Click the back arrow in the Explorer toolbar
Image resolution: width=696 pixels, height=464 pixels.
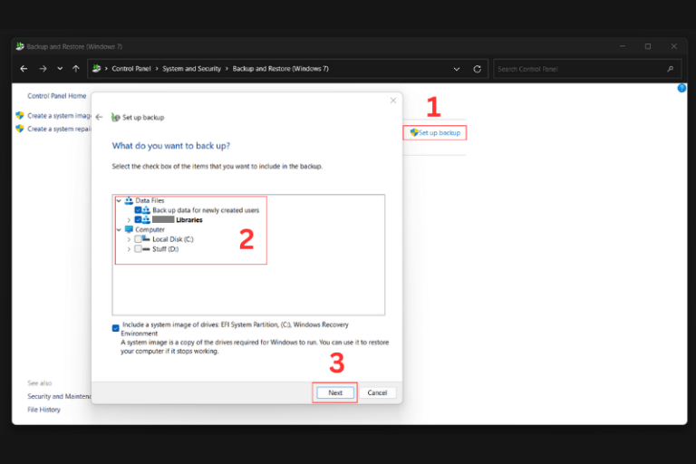[24, 69]
